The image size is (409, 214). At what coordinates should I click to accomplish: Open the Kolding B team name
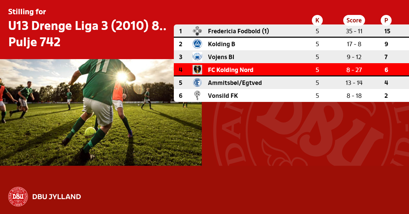coord(222,44)
